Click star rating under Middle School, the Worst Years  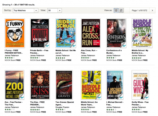point(86,110)
